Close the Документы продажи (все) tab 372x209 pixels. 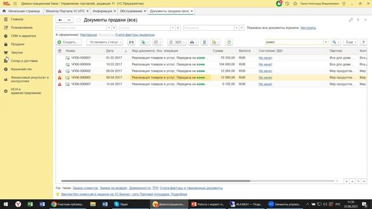[x=192, y=11]
